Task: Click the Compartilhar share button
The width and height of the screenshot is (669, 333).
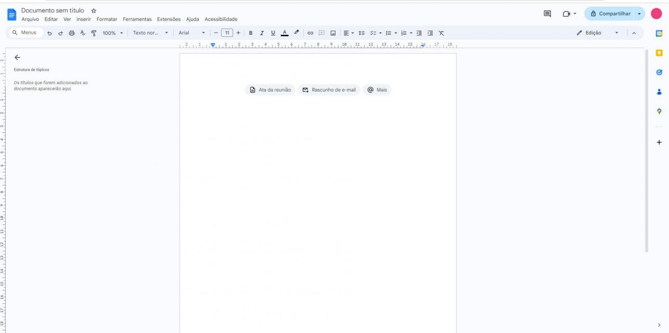Action: pyautogui.click(x=610, y=14)
